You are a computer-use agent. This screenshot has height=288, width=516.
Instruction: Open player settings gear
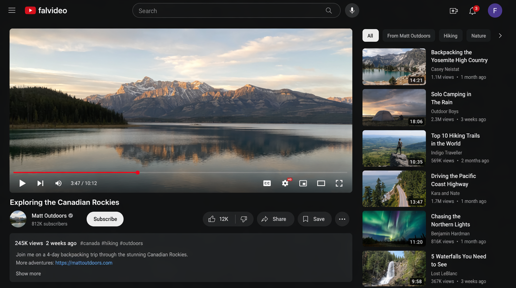pos(285,183)
